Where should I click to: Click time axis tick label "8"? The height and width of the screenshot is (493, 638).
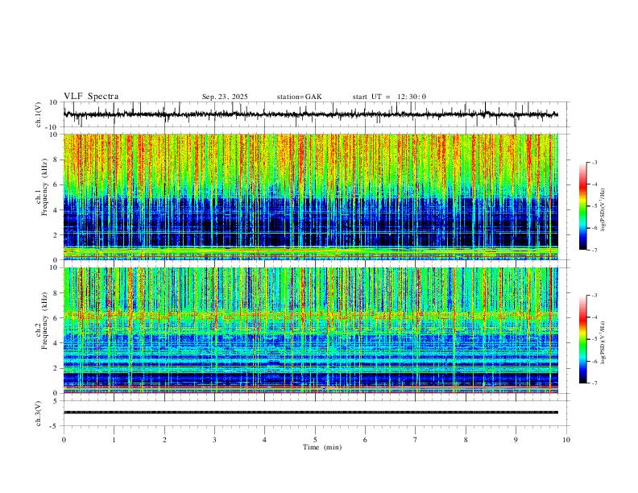[x=466, y=440]
